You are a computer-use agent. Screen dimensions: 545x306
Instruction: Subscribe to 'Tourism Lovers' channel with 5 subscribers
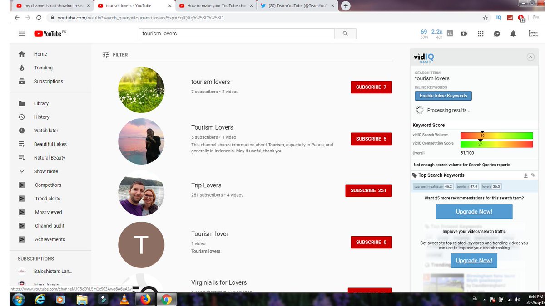[371, 139]
